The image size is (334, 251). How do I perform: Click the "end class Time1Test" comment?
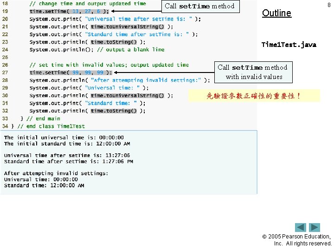point(51,126)
